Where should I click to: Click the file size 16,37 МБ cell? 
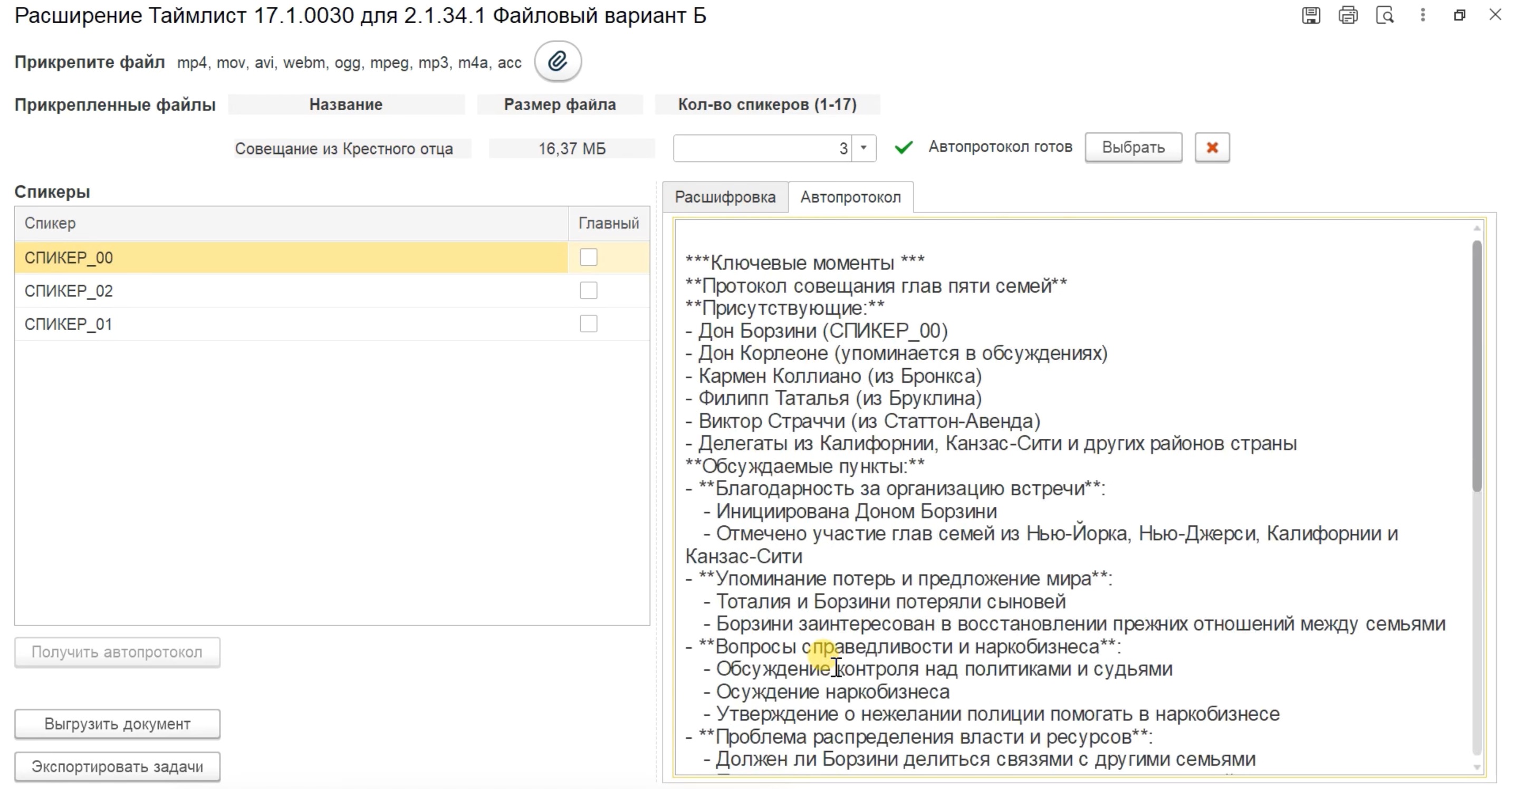tap(572, 149)
